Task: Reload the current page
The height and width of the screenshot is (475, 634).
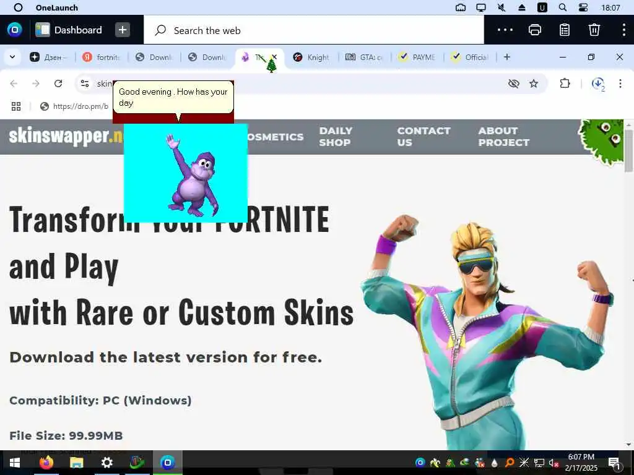Action: point(58,83)
